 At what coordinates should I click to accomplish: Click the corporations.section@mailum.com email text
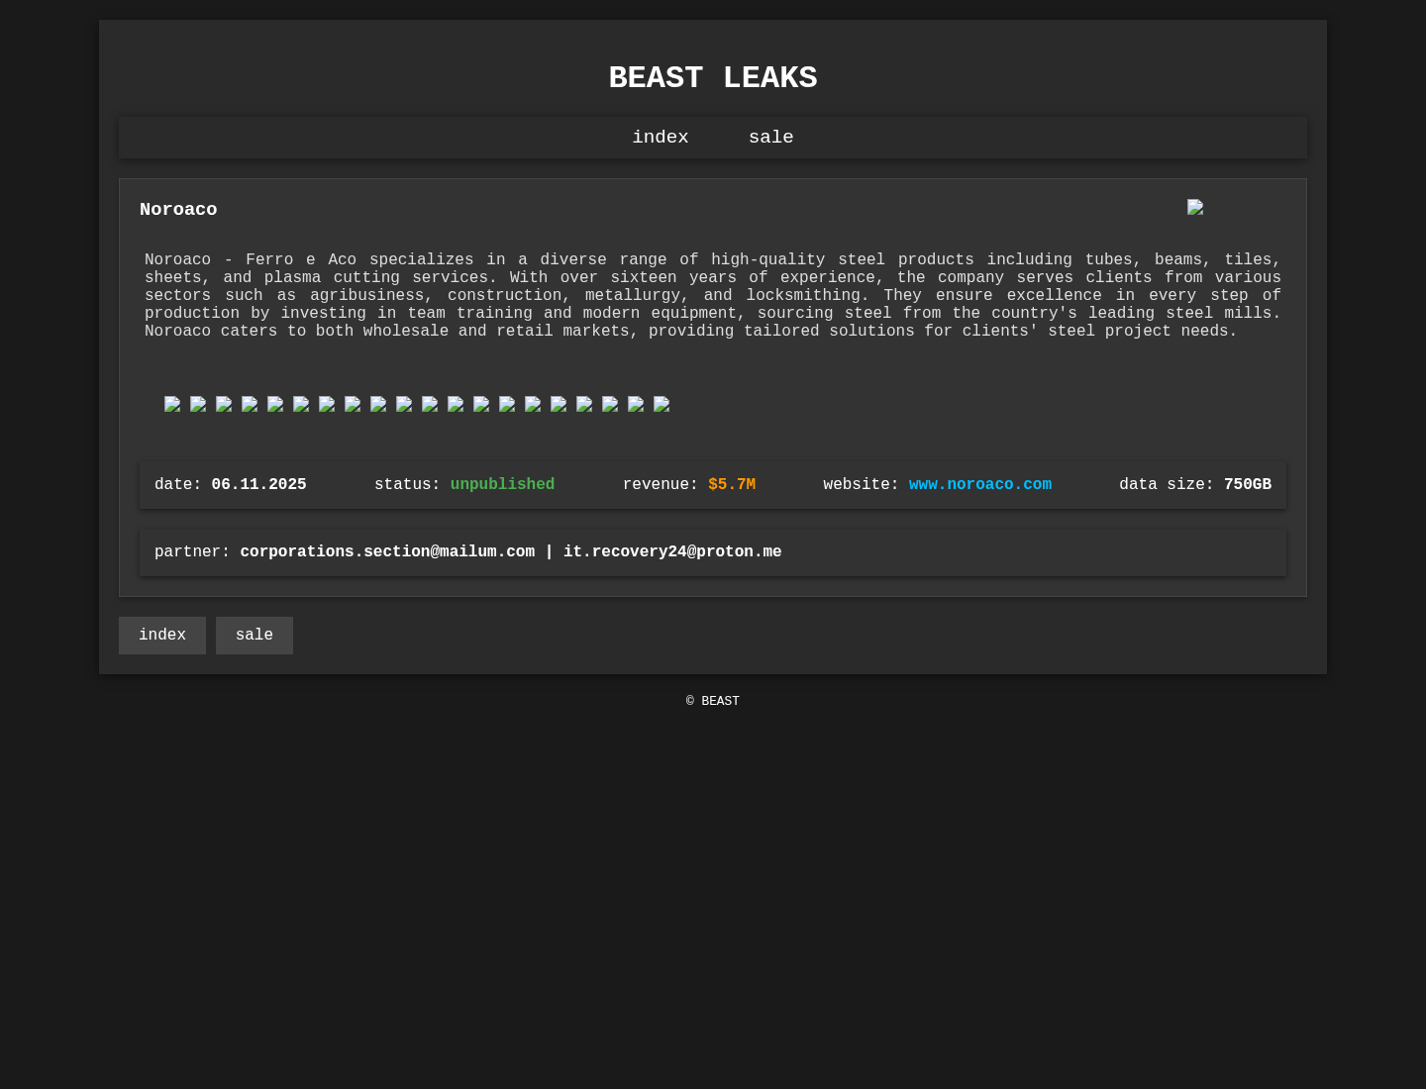[387, 552]
